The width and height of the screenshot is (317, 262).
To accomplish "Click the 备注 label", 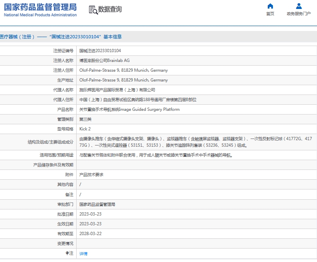I will click(69, 194).
